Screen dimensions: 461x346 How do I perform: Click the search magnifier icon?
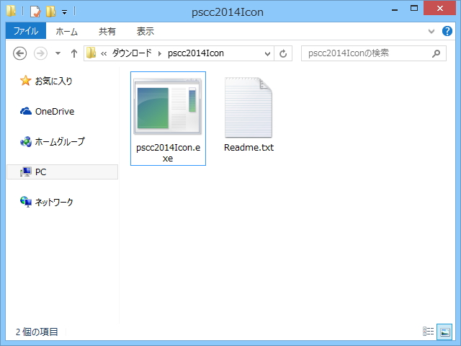(436, 53)
